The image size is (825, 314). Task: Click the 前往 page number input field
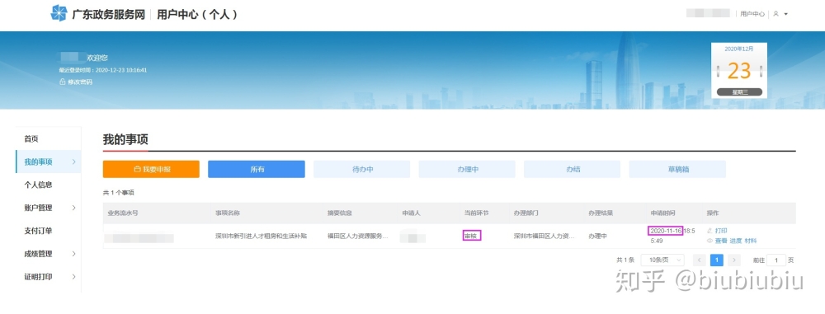pyautogui.click(x=776, y=260)
